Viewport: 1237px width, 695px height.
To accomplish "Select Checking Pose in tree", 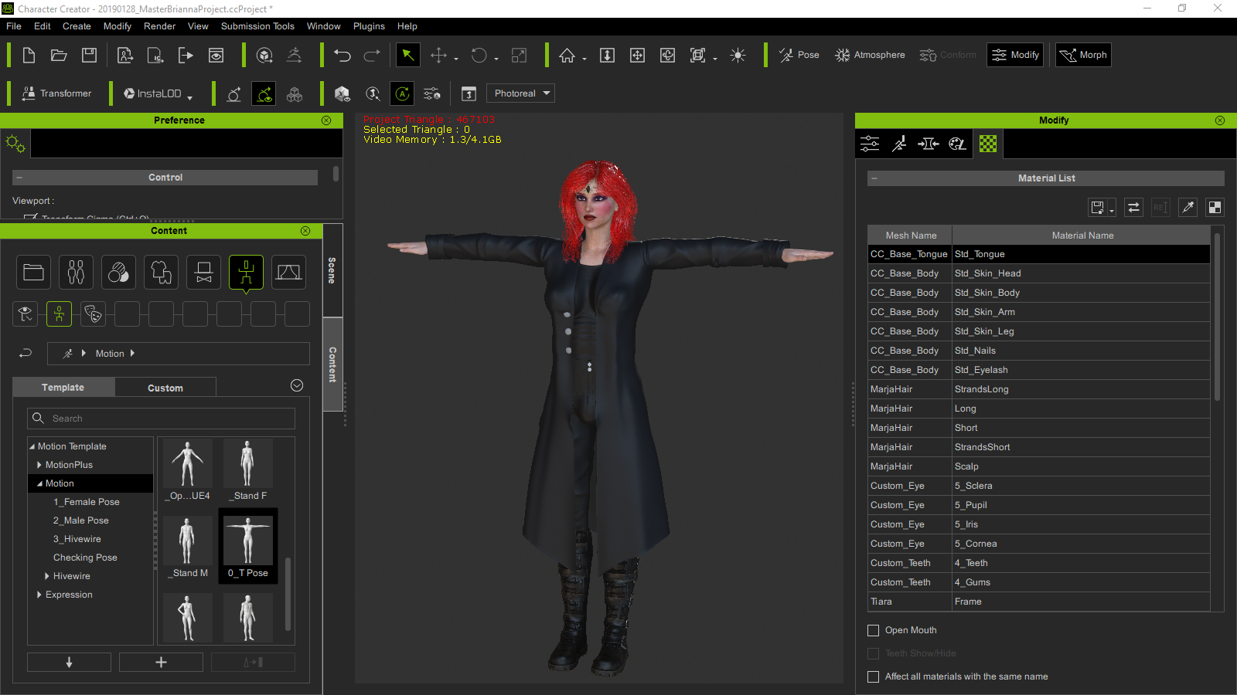I will [x=85, y=558].
